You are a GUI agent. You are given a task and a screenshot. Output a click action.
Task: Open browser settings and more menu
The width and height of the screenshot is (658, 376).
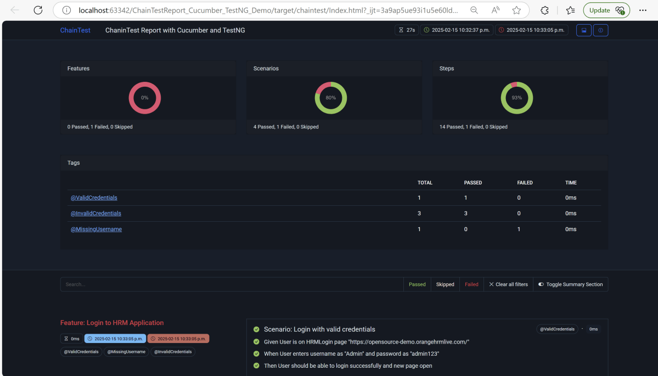pyautogui.click(x=643, y=10)
